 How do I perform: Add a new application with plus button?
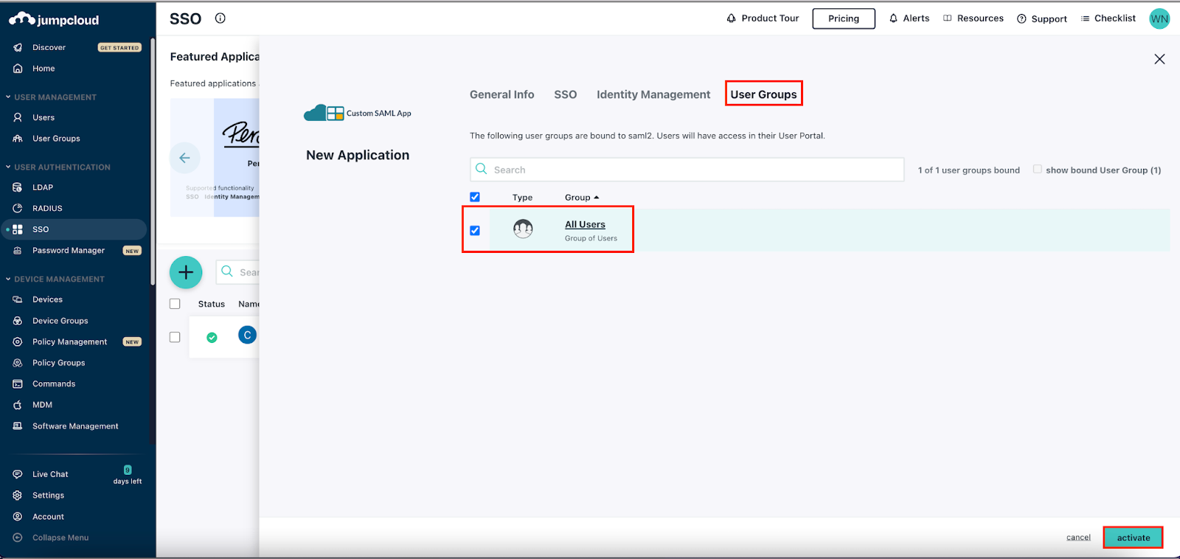point(186,273)
